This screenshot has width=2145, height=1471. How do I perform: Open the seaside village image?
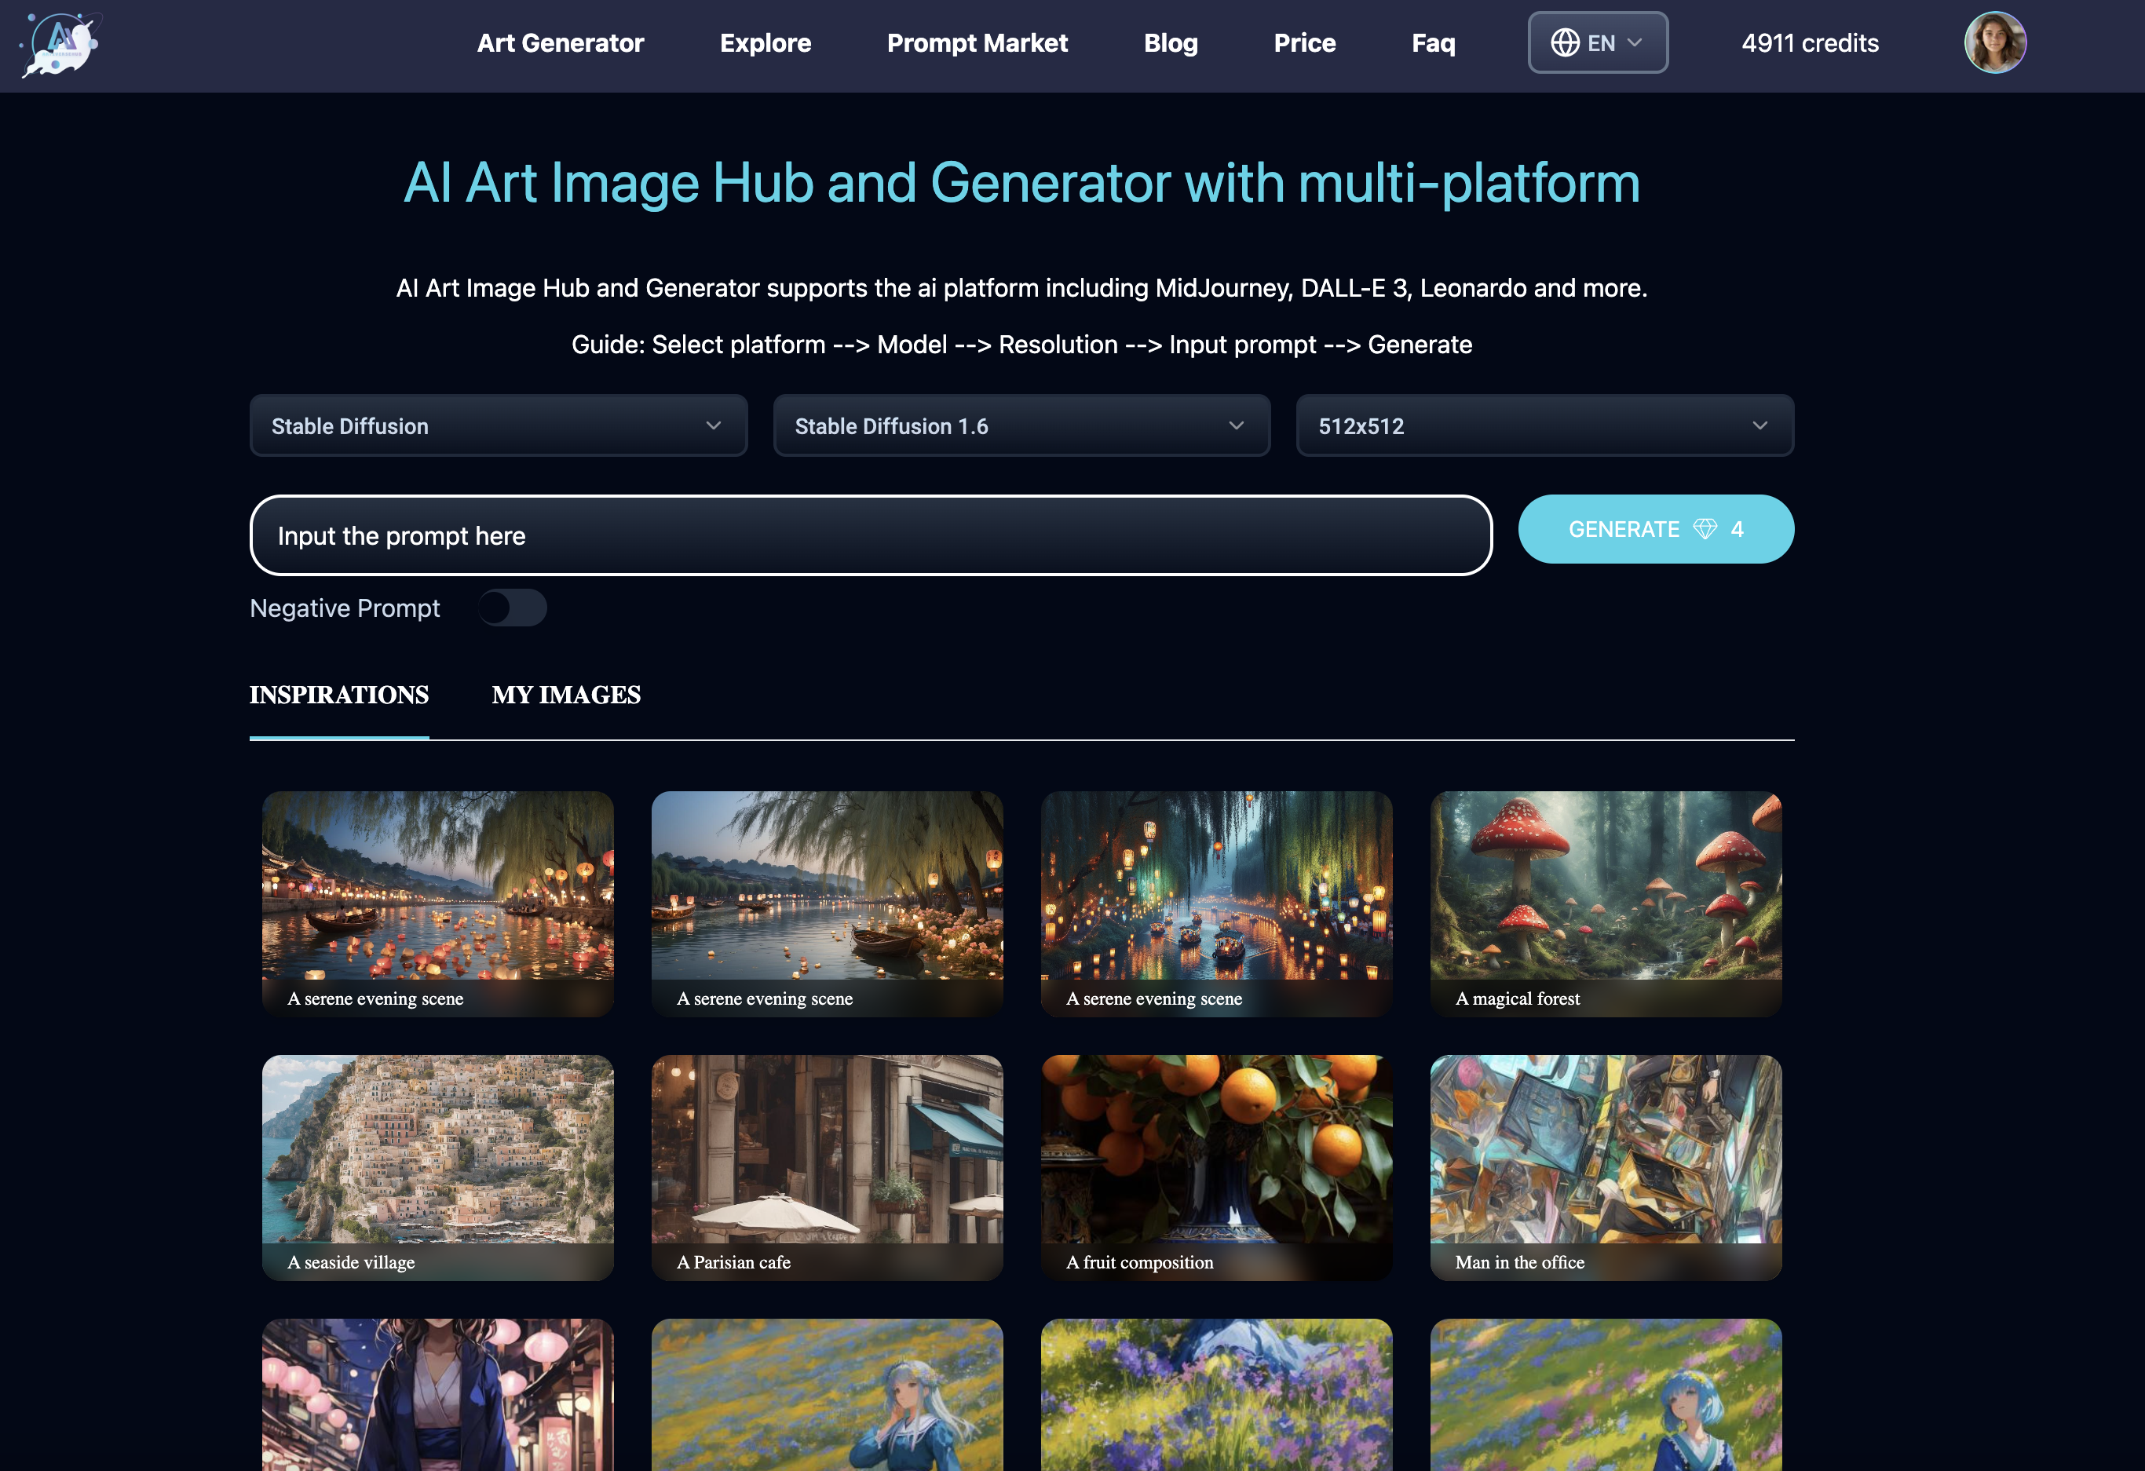pos(437,1167)
